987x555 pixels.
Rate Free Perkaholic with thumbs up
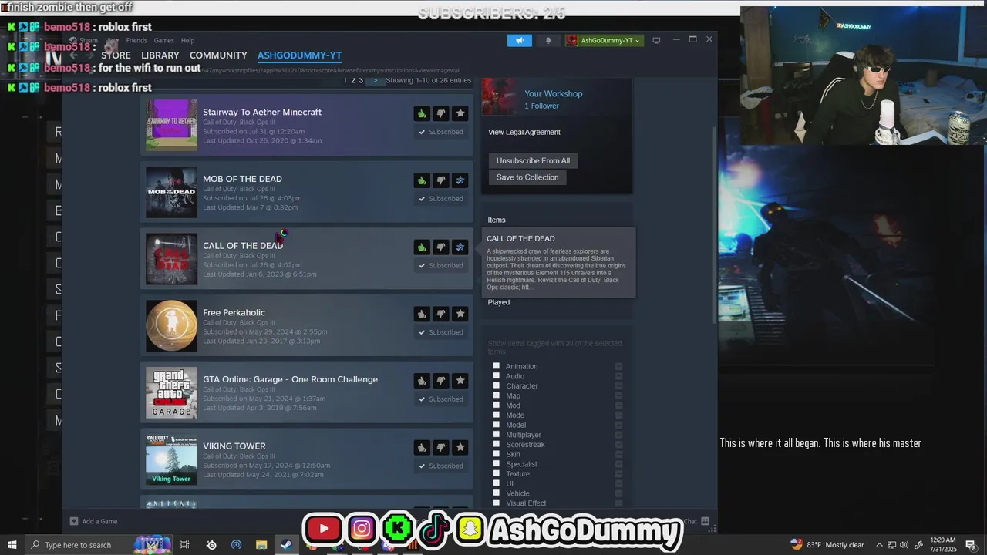(x=422, y=314)
